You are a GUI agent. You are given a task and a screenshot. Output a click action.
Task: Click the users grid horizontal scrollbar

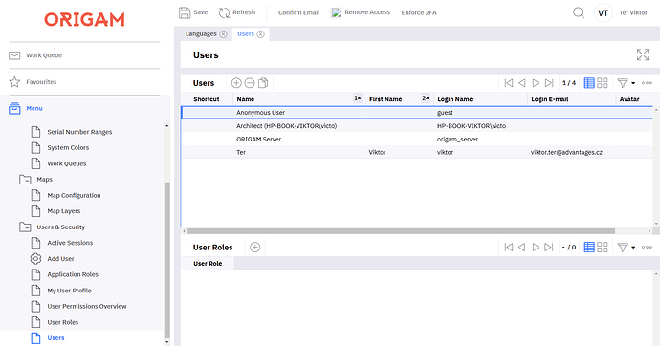click(401, 231)
